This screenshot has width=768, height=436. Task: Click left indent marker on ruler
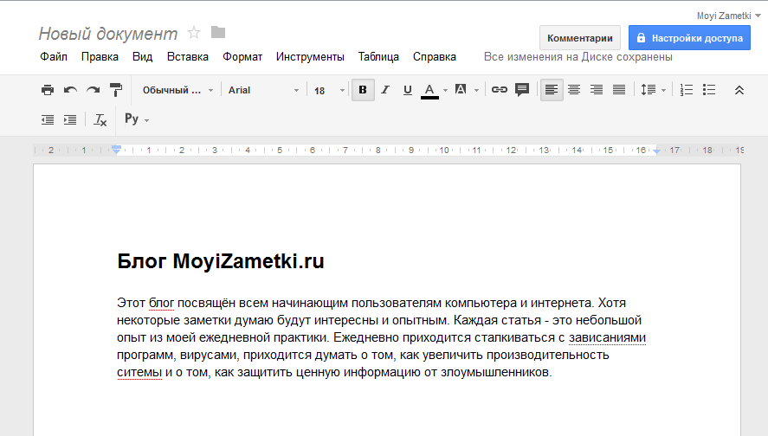116,150
